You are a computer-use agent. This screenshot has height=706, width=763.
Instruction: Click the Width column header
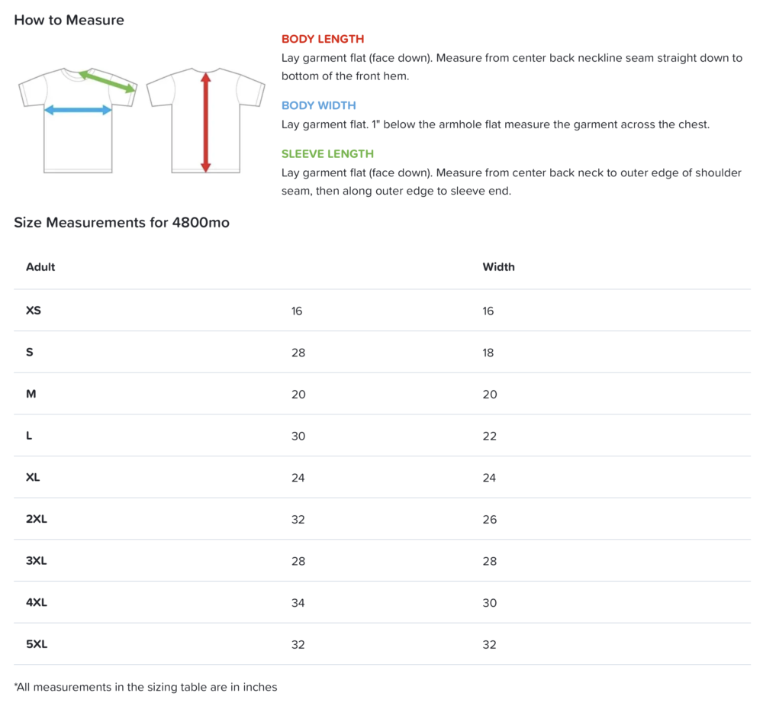pos(498,267)
